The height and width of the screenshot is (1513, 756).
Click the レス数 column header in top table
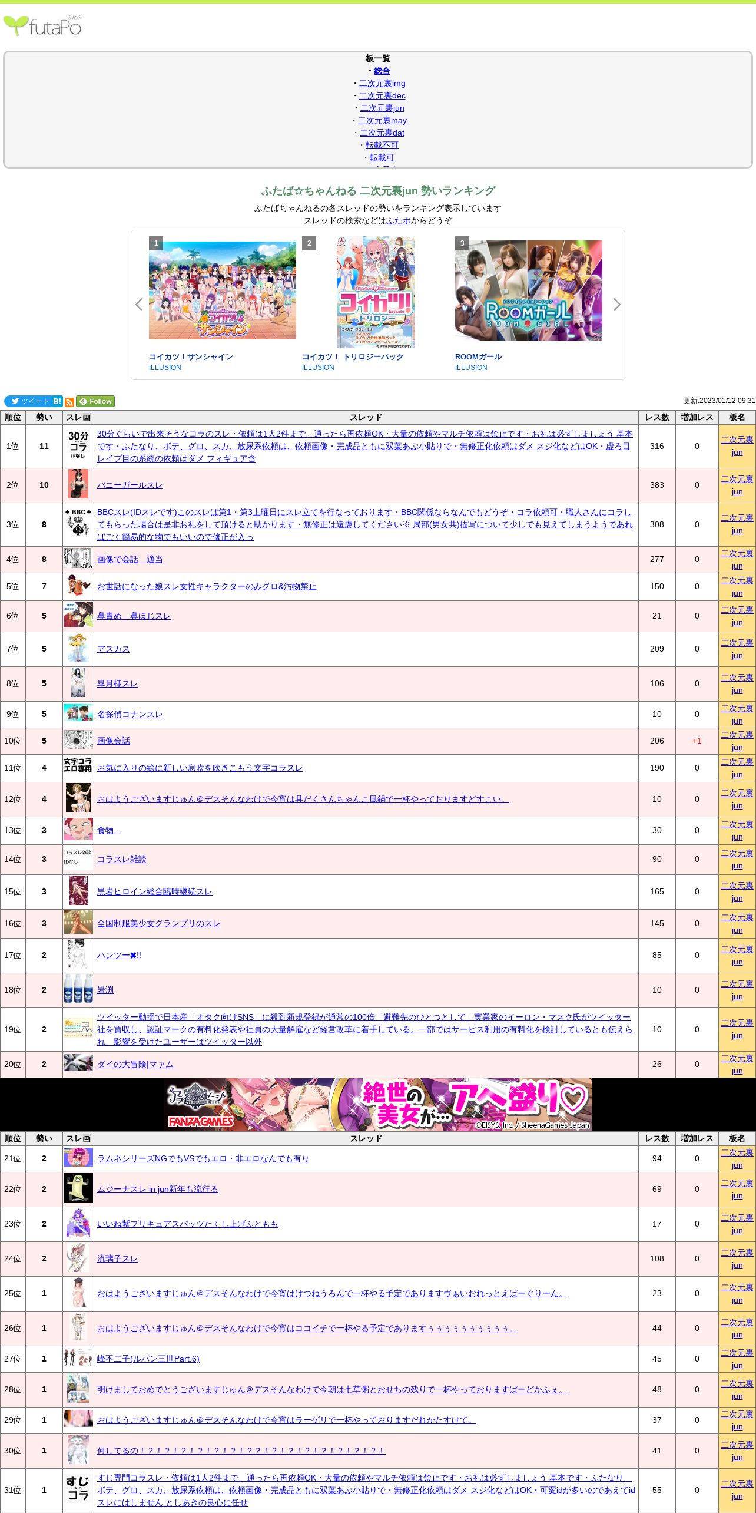click(x=656, y=417)
